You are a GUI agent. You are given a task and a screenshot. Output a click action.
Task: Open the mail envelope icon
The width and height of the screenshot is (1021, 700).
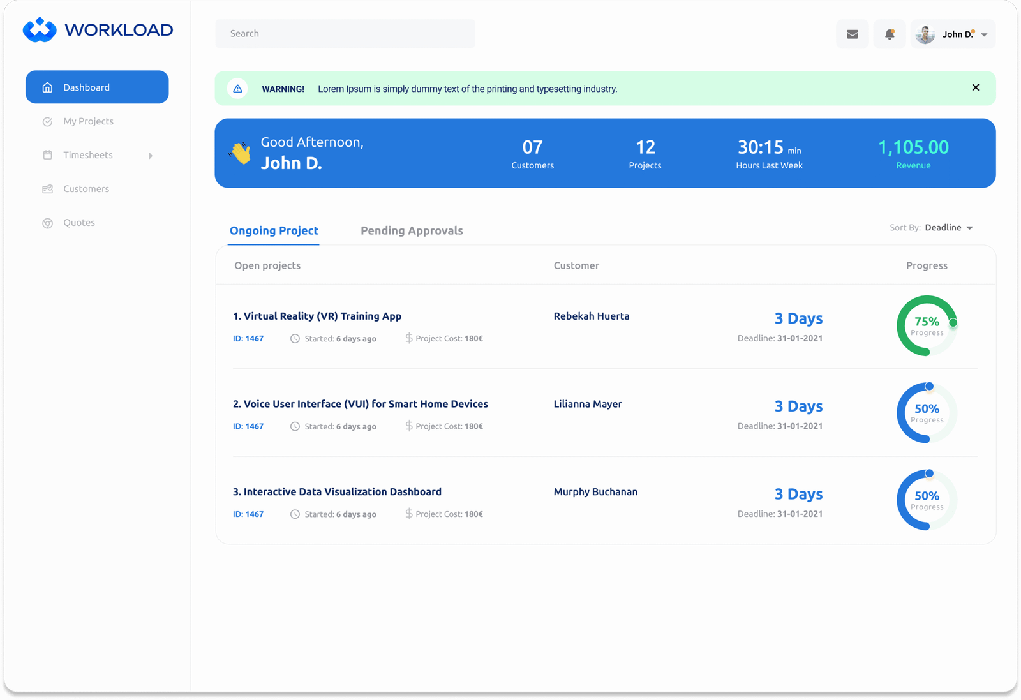pyautogui.click(x=852, y=34)
